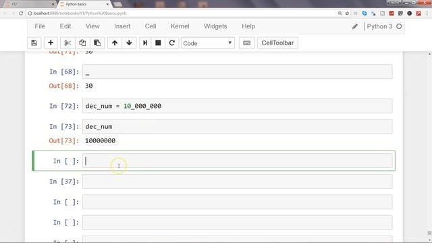The height and width of the screenshot is (243, 432).
Task: Click the page scrollbar up arrow
Action: point(429,54)
